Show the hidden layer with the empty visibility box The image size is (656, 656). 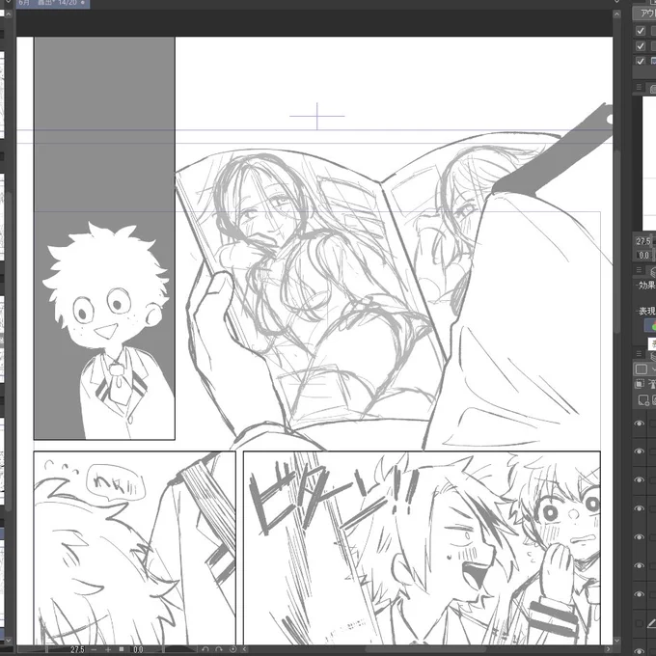(639, 623)
